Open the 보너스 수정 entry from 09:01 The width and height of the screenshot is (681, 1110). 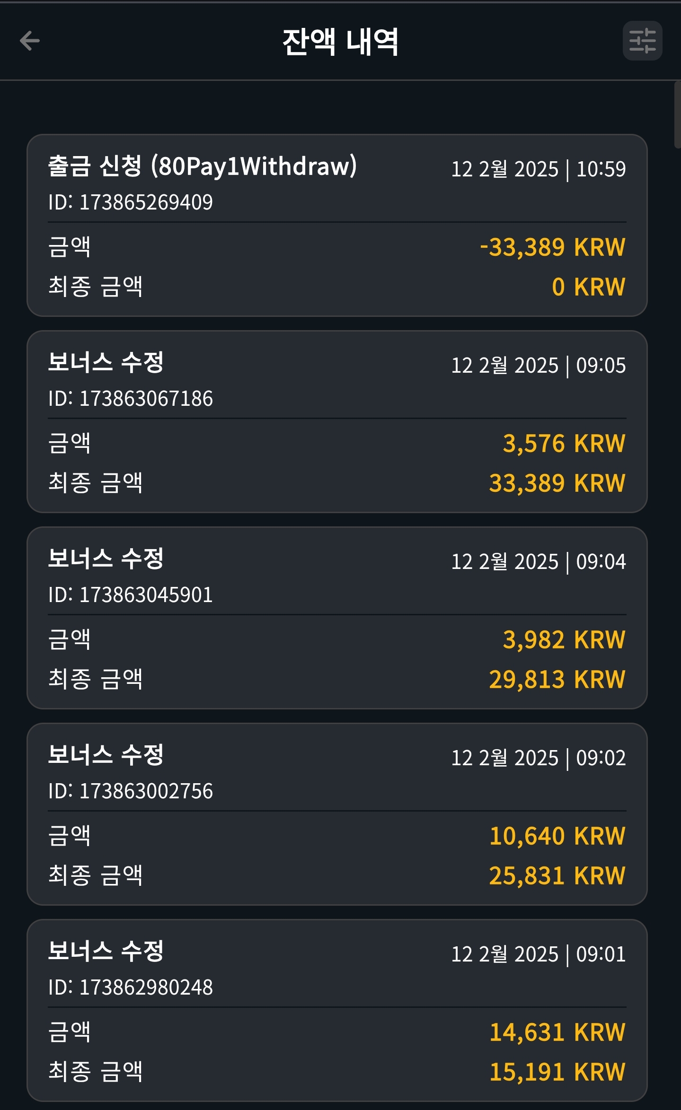(x=337, y=1010)
